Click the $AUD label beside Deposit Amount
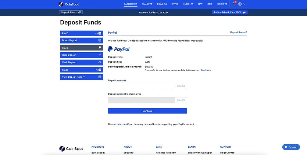307x155 pixels. click(x=181, y=86)
